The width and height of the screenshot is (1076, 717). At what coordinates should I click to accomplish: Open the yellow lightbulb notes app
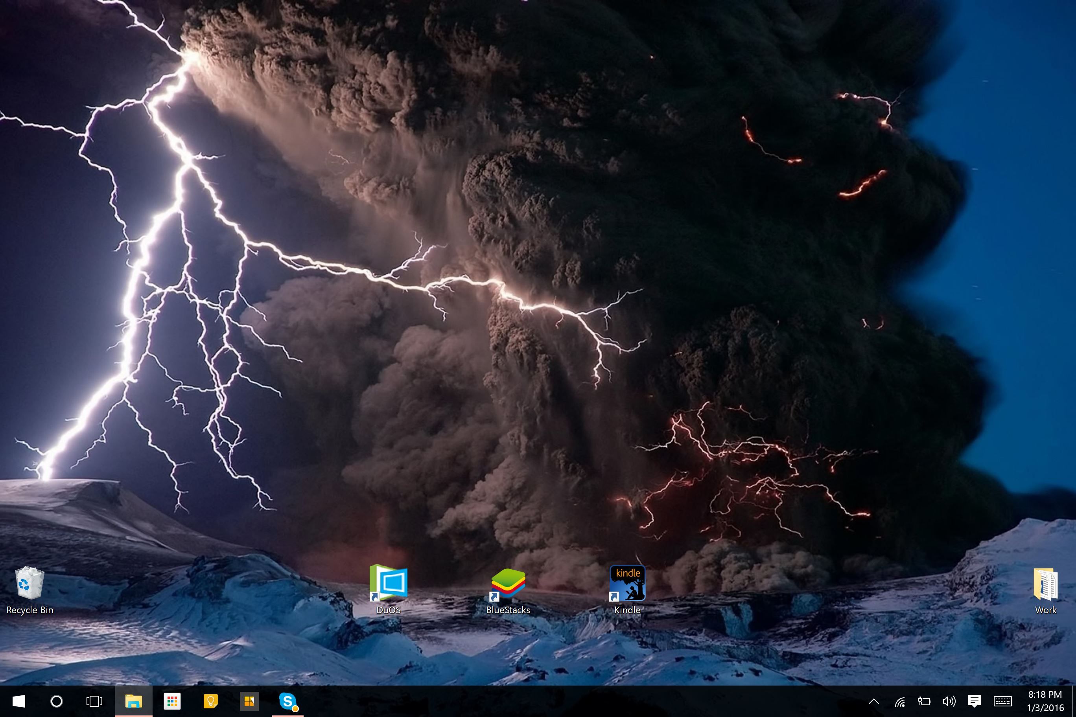[210, 701]
